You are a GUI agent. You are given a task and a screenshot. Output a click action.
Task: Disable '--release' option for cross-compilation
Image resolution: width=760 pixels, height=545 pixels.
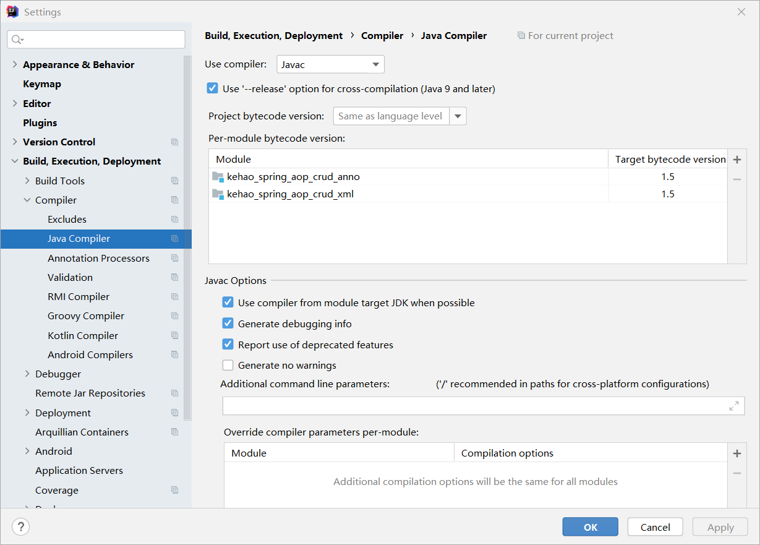click(x=213, y=88)
